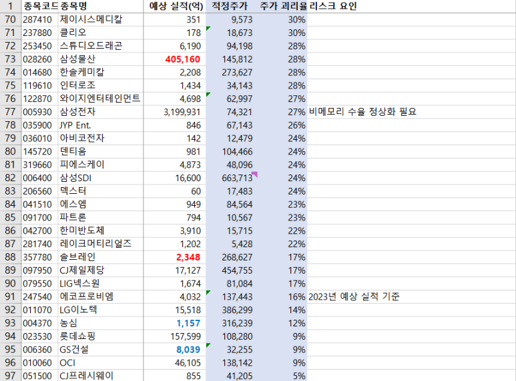Screen dimensions: 516x381
Task: Click the empty risk cell for 삼성물산
Action: tap(411, 59)
